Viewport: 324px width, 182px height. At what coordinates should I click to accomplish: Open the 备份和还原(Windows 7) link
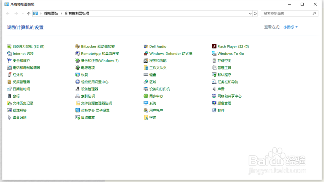point(100,60)
